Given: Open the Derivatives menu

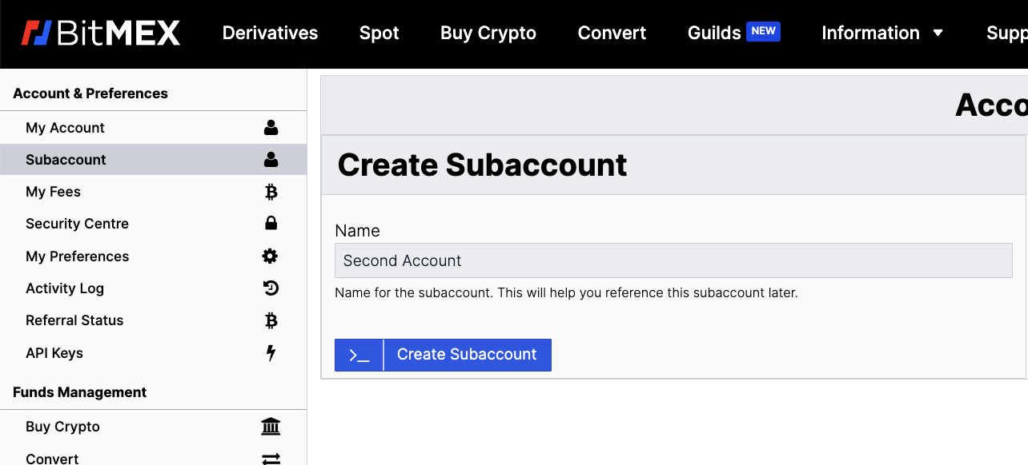Looking at the screenshot, I should (x=270, y=33).
